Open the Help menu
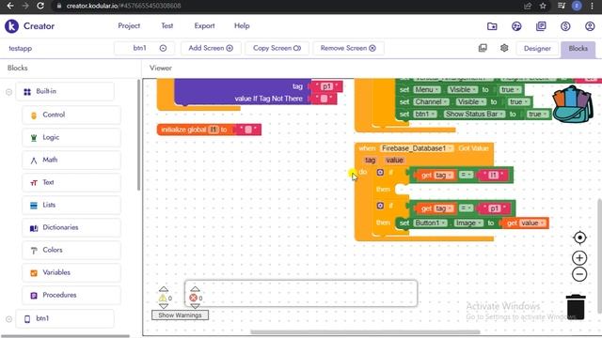The image size is (602, 338). click(x=242, y=25)
